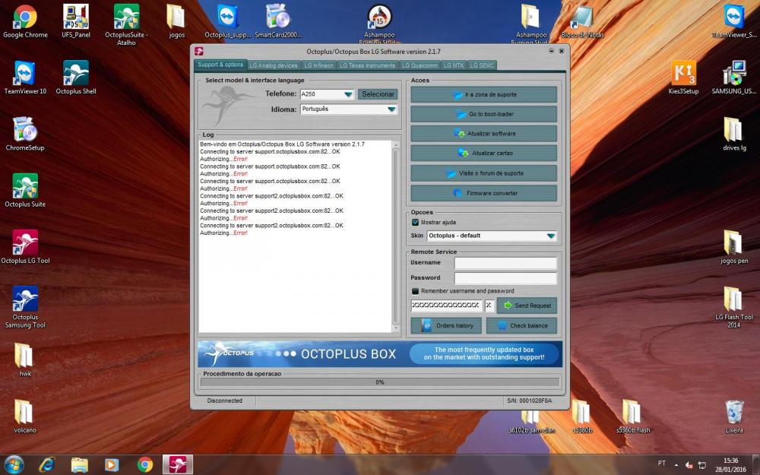Click the Check balance button
The height and width of the screenshot is (475, 760).
point(521,326)
